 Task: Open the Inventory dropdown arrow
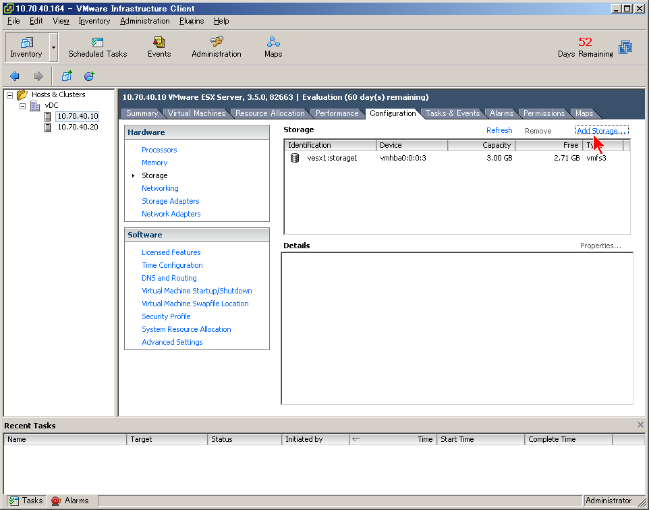(53, 47)
